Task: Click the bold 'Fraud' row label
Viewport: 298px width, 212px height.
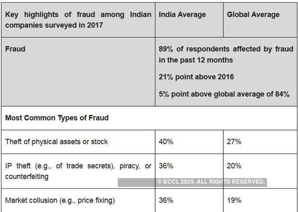Action: click(15, 49)
